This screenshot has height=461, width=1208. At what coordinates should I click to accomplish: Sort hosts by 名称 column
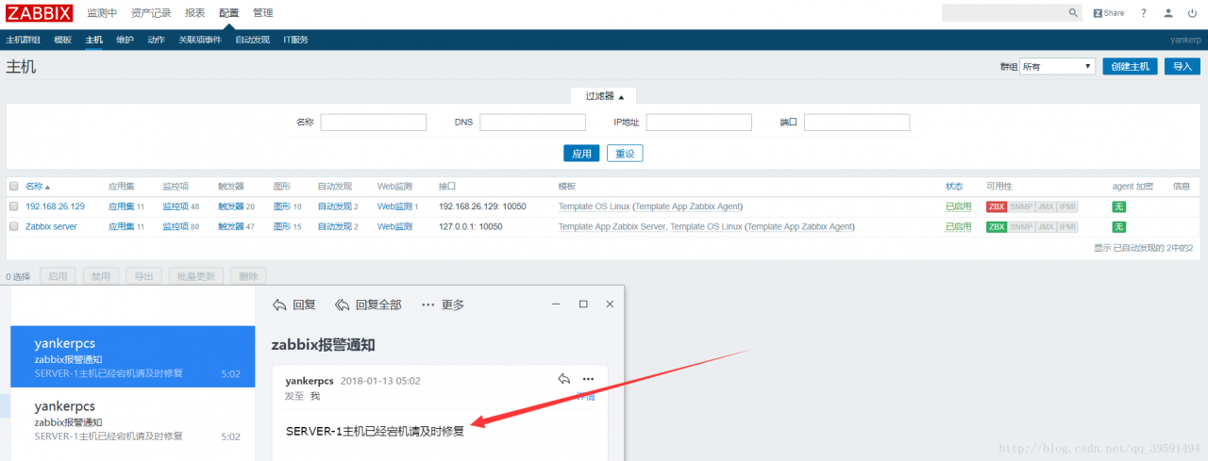[x=38, y=187]
